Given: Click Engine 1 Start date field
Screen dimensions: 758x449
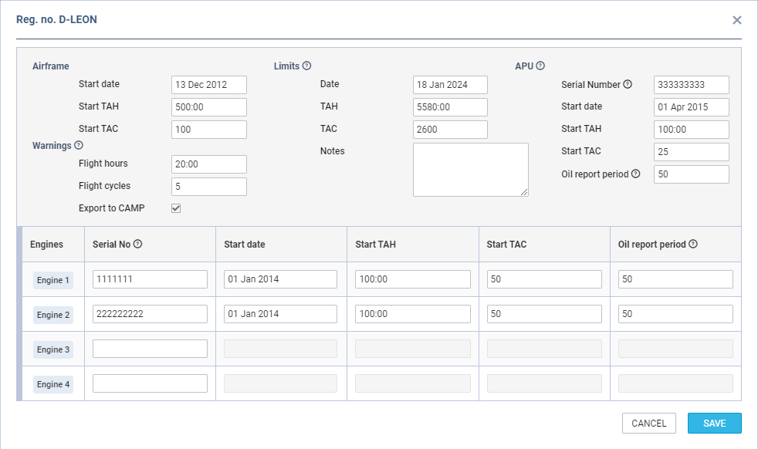Looking at the screenshot, I should [280, 279].
